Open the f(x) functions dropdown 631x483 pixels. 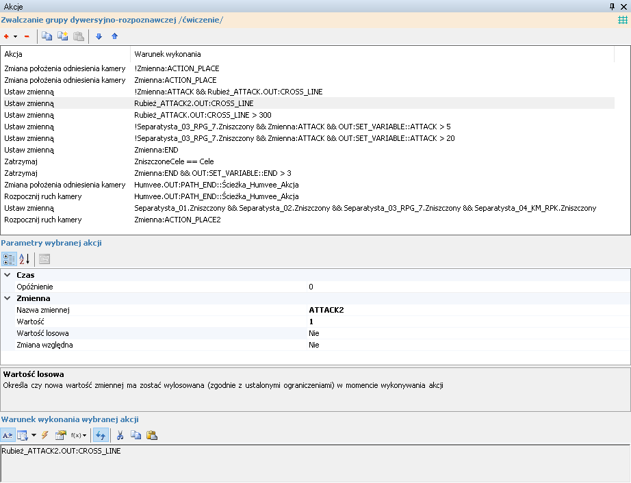click(x=79, y=435)
